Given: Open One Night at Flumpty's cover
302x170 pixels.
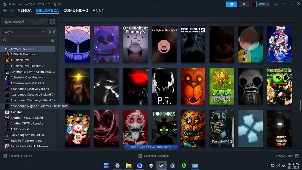Looking at the screenshot, I should (136, 44).
